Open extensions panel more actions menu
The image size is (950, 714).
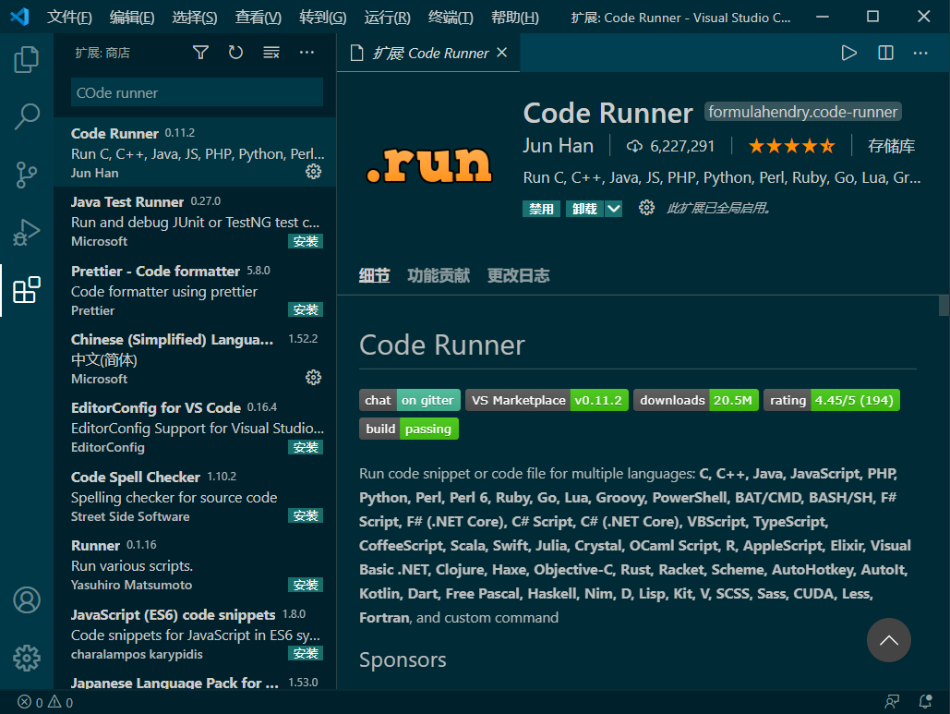[x=307, y=53]
